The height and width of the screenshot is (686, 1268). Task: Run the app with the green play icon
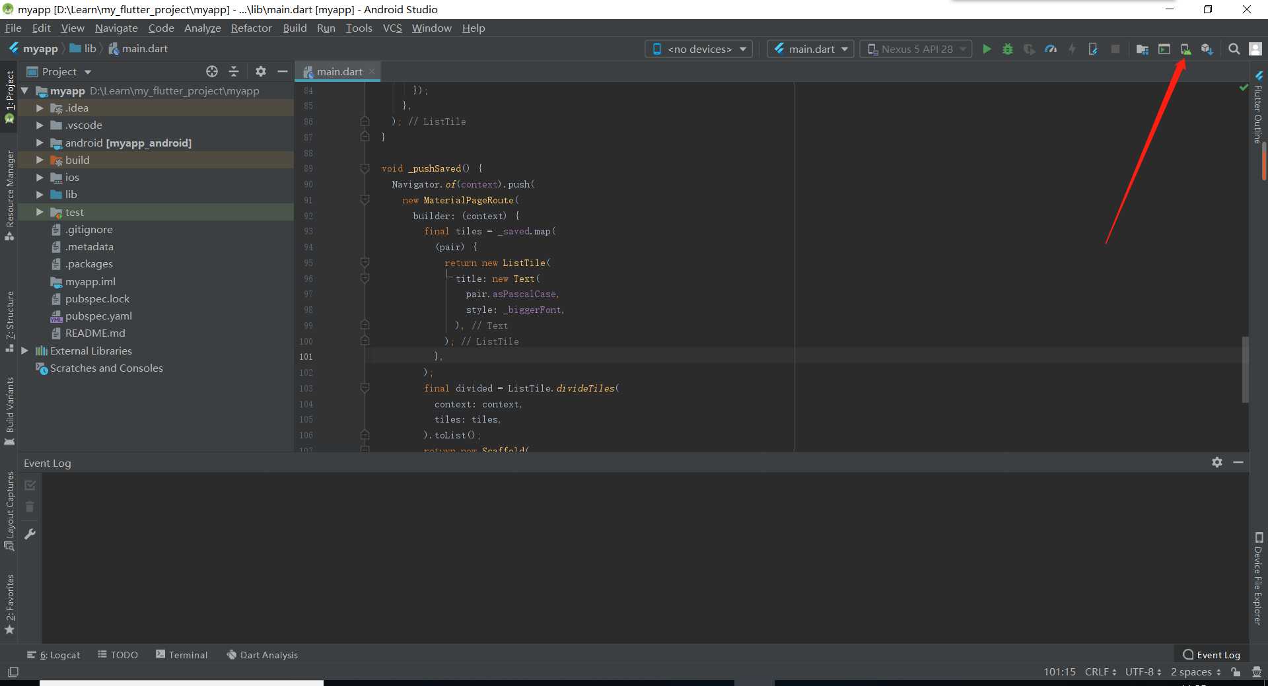click(x=987, y=49)
